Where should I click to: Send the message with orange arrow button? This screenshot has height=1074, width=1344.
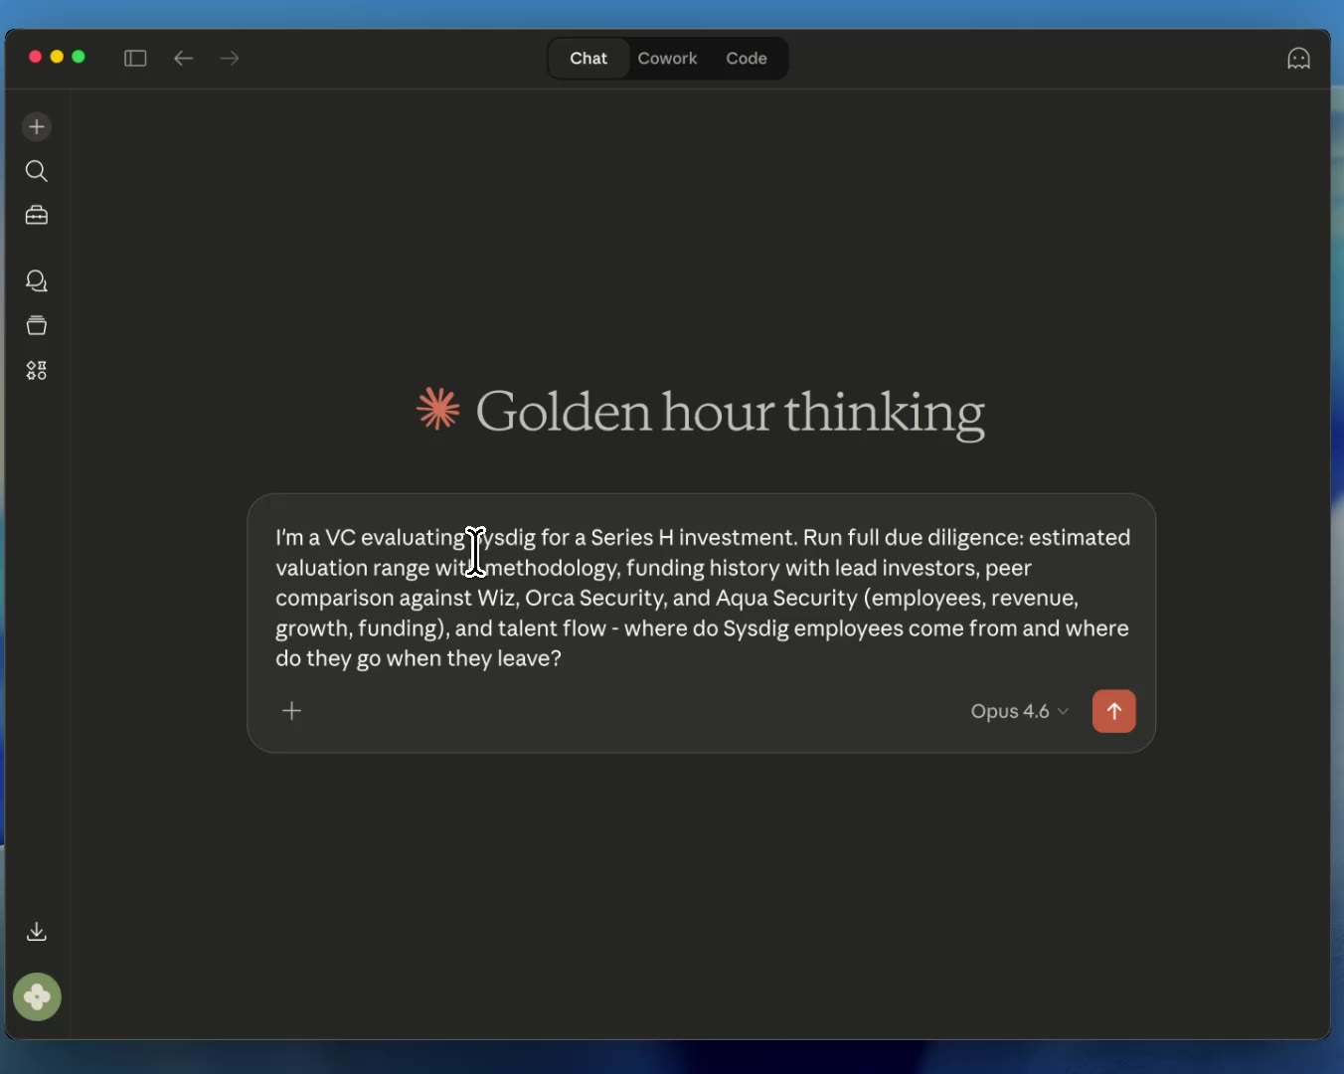coord(1113,711)
